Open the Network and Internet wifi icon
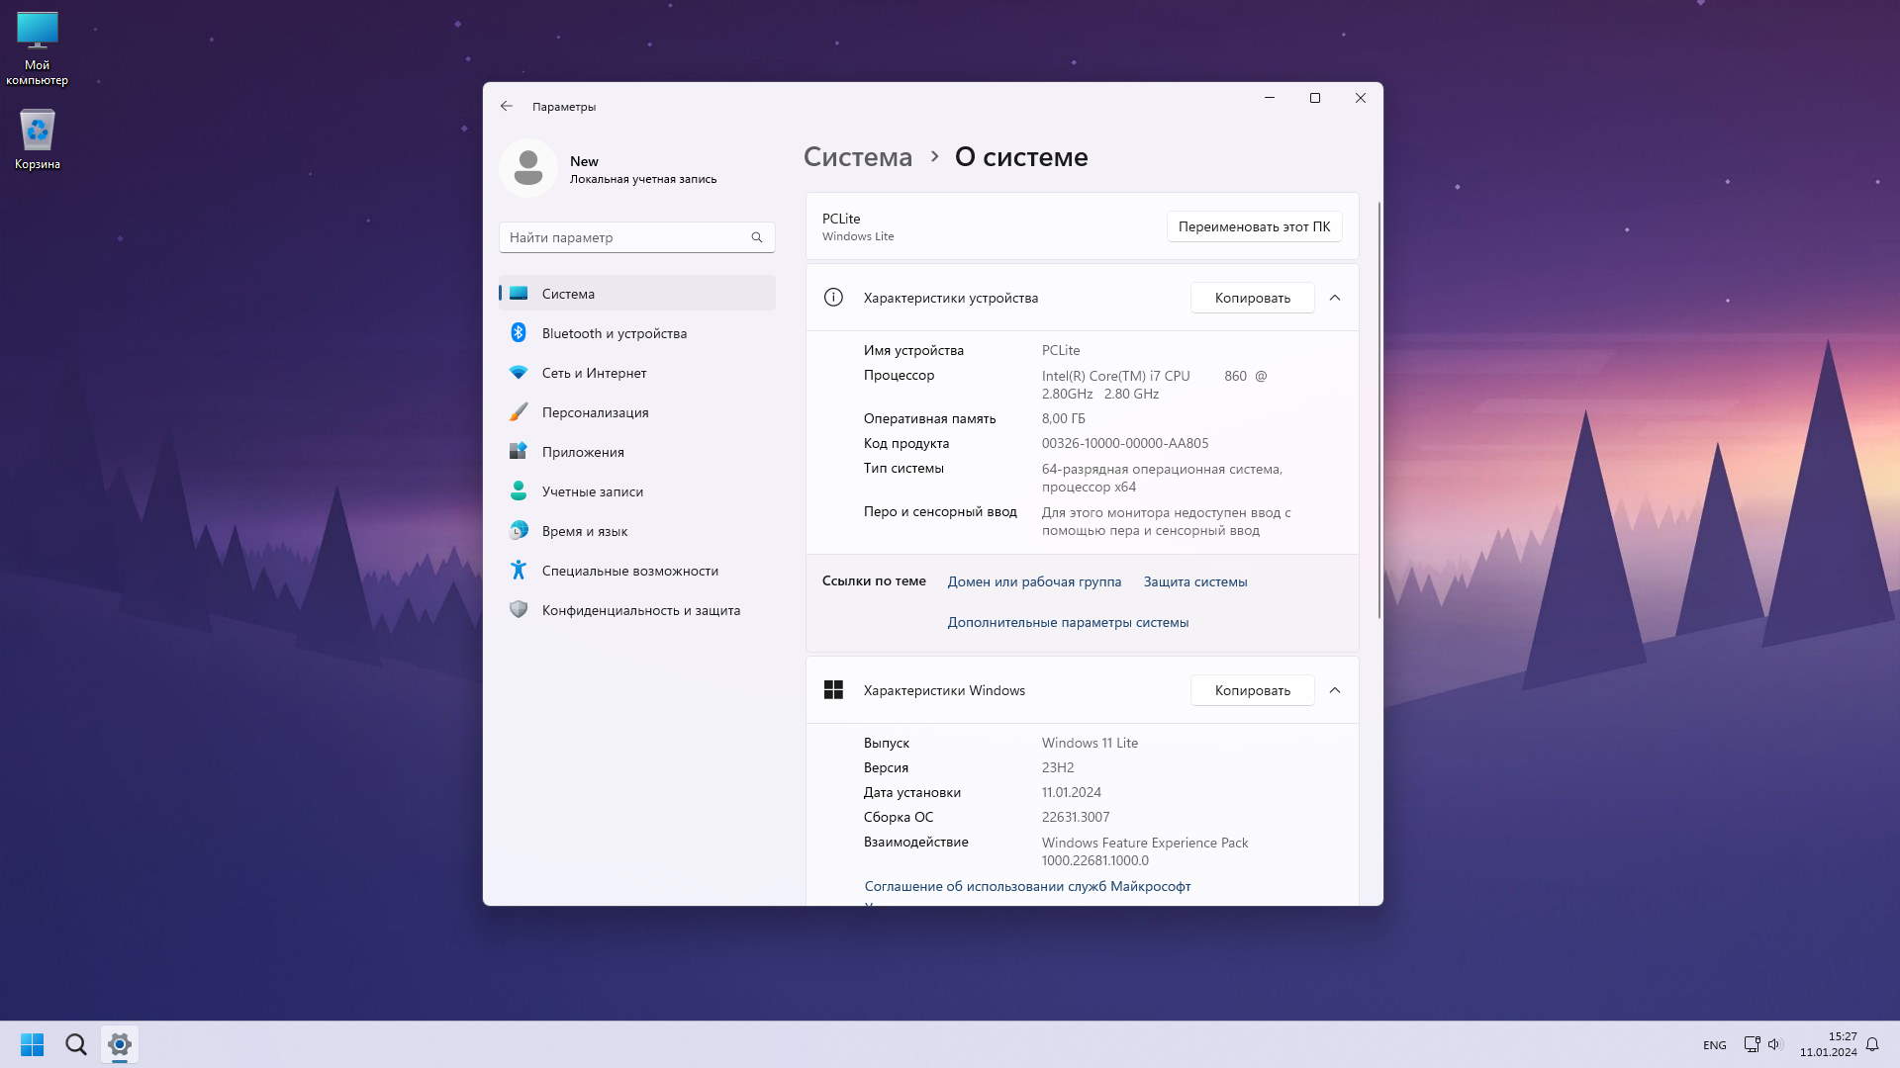1900x1068 pixels. click(x=518, y=373)
